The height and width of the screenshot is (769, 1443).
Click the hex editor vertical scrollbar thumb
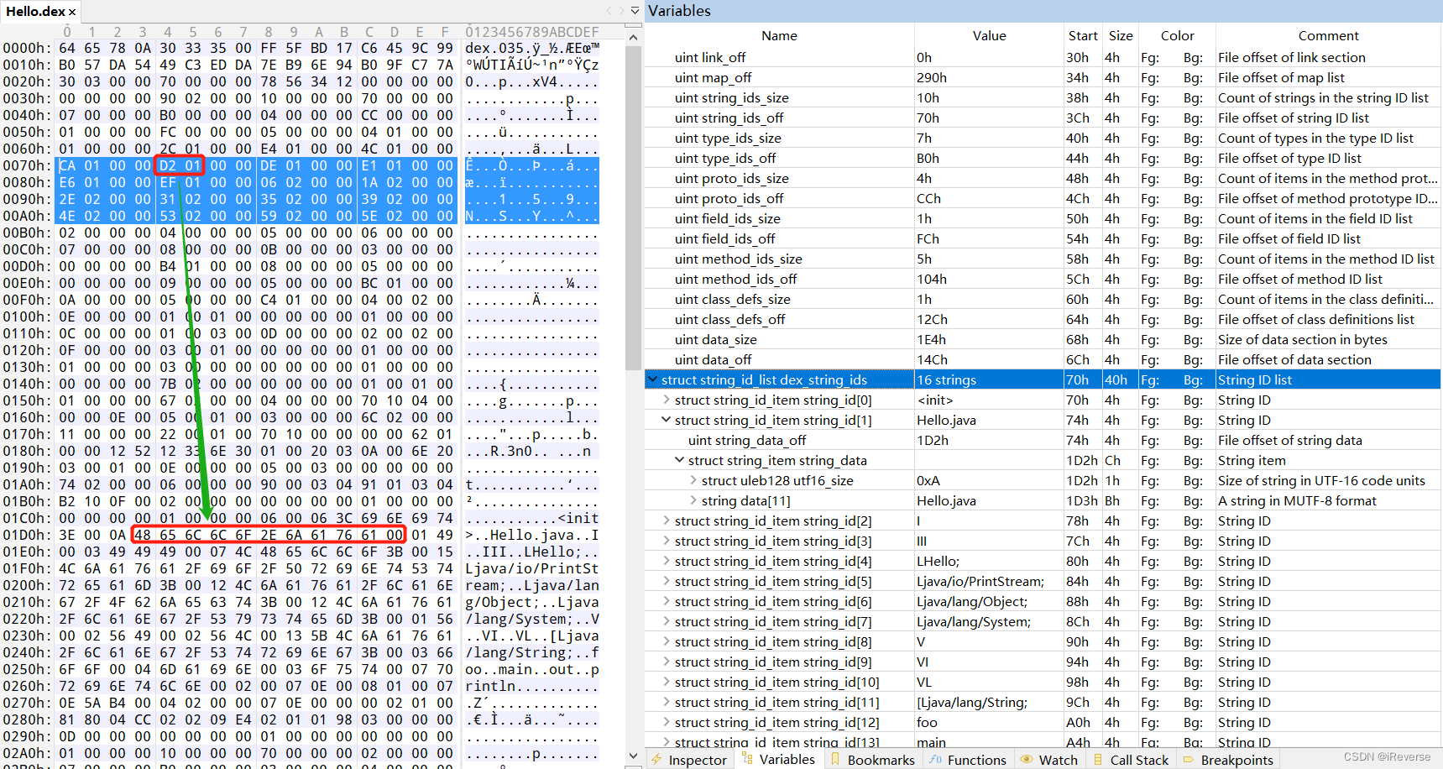[x=634, y=207]
